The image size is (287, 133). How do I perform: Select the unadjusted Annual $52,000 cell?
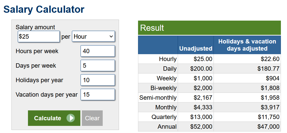pyautogui.click(x=201, y=127)
